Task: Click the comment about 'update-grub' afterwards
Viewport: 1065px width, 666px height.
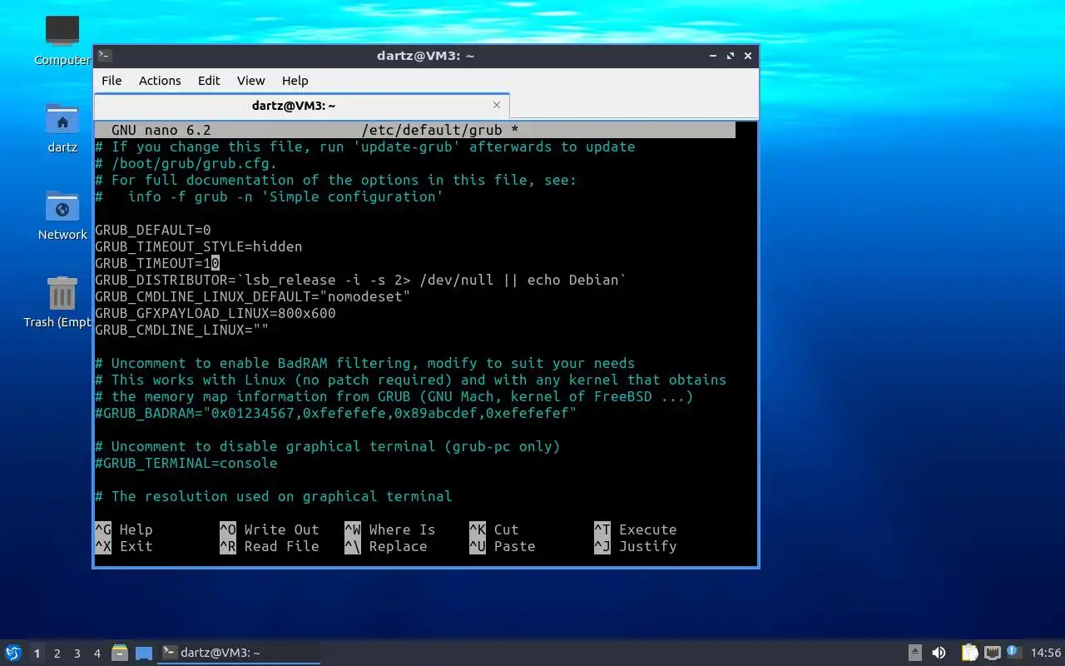Action: click(x=365, y=147)
